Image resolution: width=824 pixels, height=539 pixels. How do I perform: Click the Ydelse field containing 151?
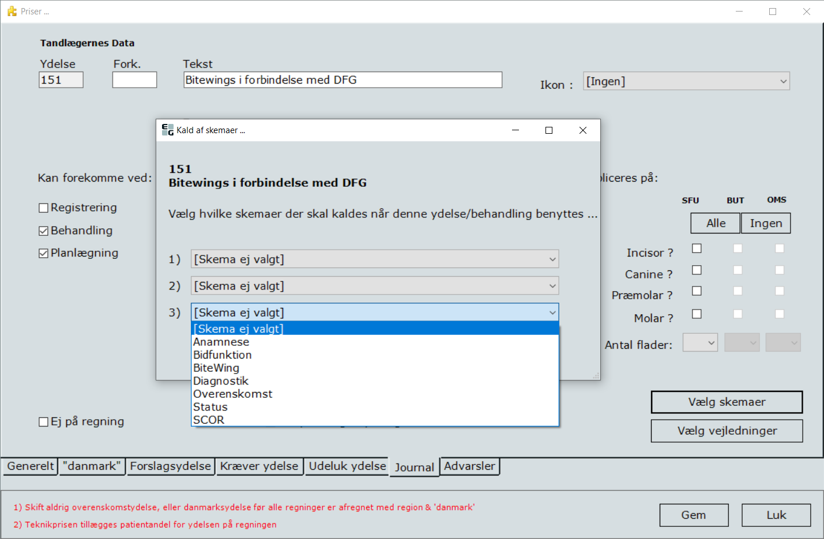61,80
